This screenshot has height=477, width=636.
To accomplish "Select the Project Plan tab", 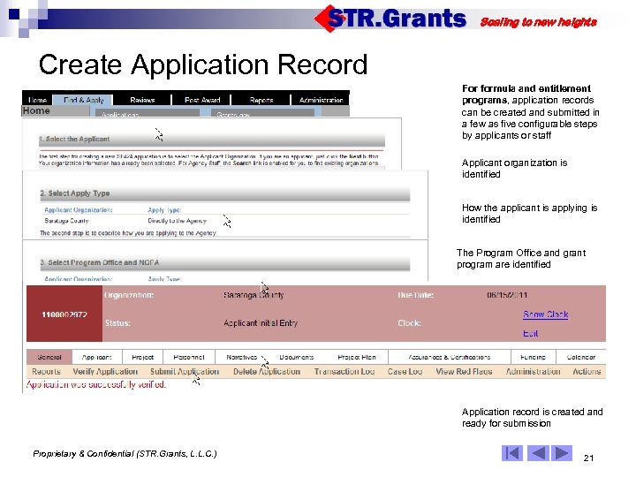I will point(357,358).
